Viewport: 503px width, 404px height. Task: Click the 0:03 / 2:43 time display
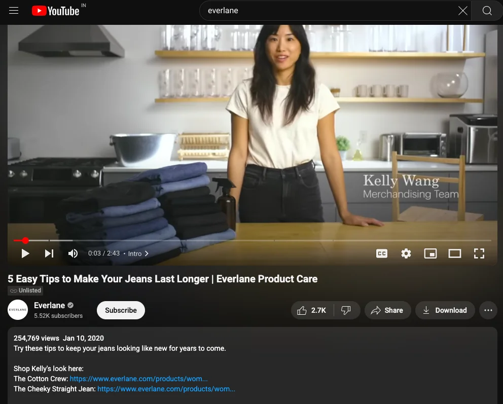click(x=104, y=253)
